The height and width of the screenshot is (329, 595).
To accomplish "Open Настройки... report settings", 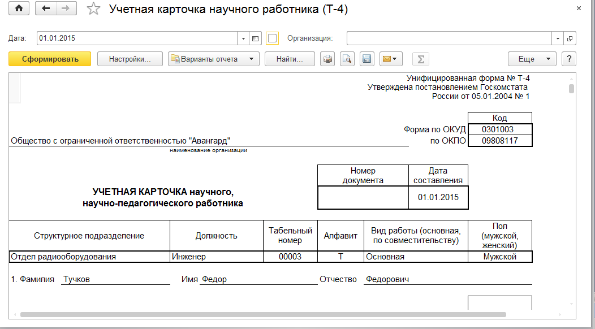I will pos(130,59).
